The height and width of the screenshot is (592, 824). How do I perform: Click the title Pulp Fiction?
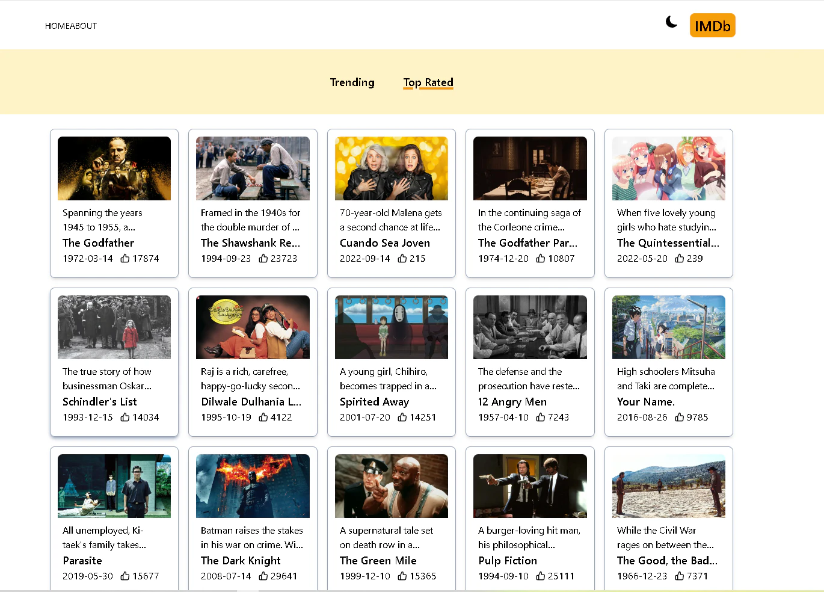tap(508, 561)
